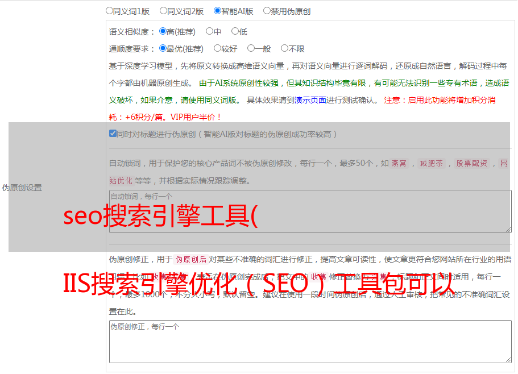Click the 站优化 example keyword tag
Screen dimensions: 518x374
pyautogui.click(x=121, y=181)
